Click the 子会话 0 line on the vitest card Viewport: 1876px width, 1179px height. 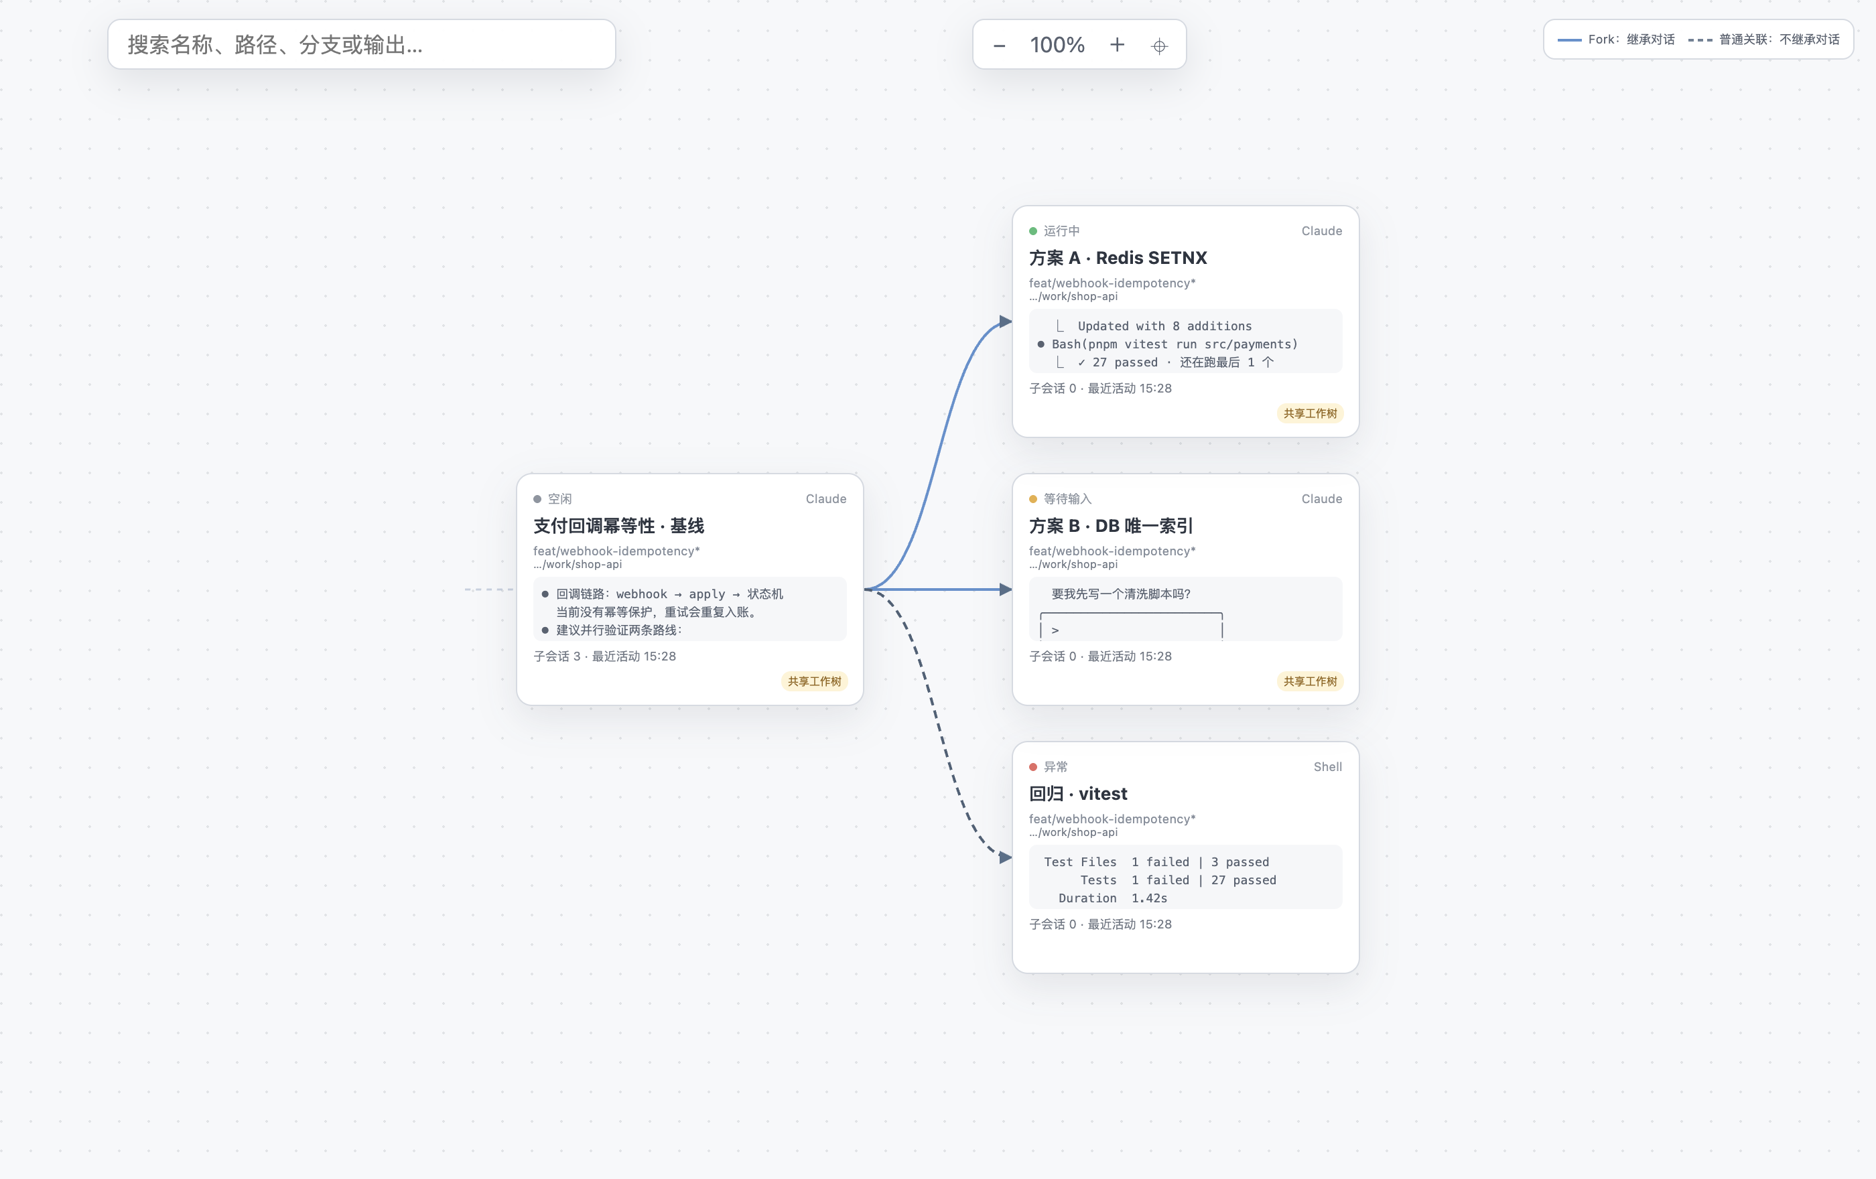1100,924
